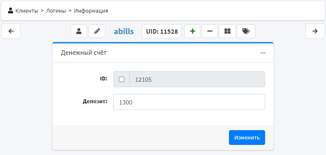
Task: Open the abills login link
Action: pyautogui.click(x=124, y=32)
